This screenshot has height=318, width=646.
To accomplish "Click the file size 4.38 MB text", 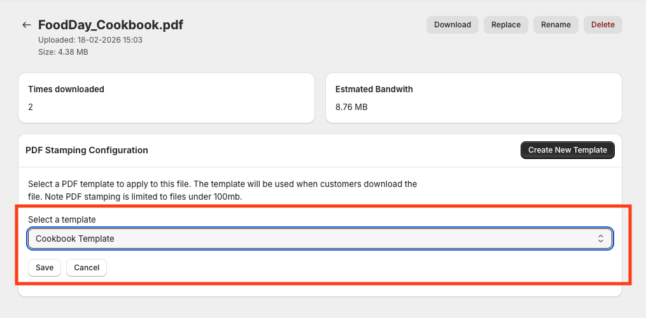I will 63,52.
